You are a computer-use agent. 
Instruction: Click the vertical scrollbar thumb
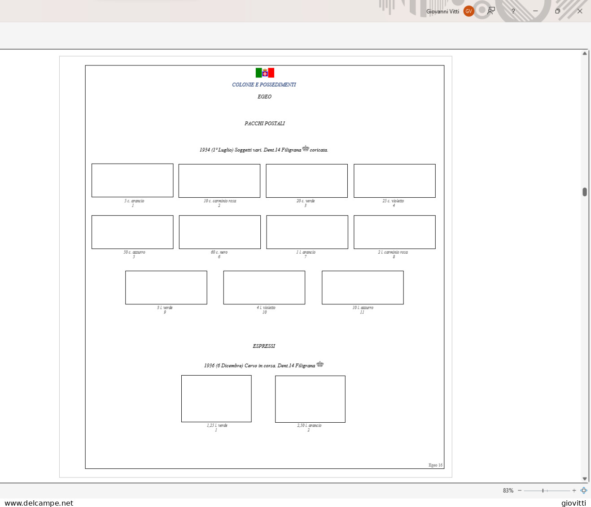pyautogui.click(x=585, y=192)
